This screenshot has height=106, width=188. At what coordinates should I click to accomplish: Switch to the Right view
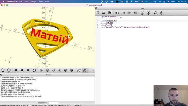coord(41,70)
